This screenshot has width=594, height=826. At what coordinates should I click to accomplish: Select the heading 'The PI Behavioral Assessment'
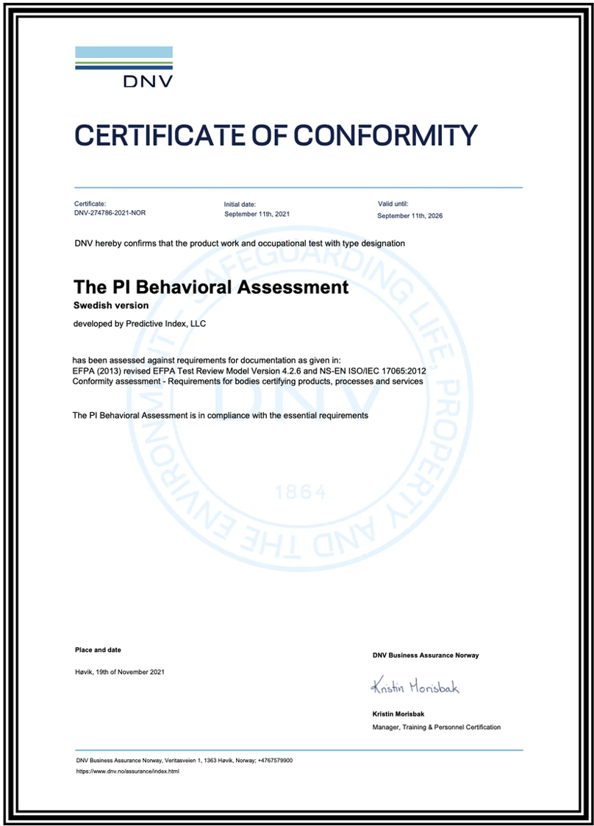pyautogui.click(x=210, y=287)
